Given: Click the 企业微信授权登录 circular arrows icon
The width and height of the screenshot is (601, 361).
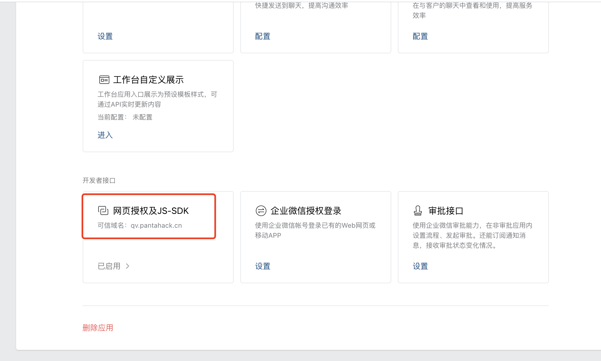Looking at the screenshot, I should tap(261, 210).
